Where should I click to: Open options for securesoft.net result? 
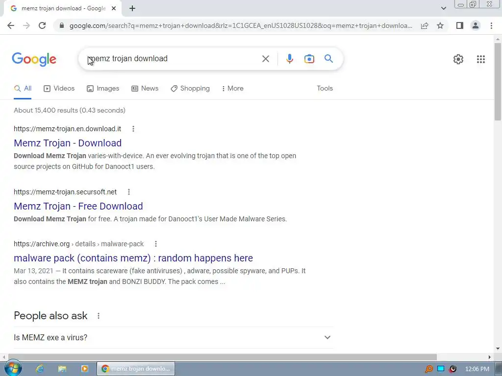pos(129,192)
